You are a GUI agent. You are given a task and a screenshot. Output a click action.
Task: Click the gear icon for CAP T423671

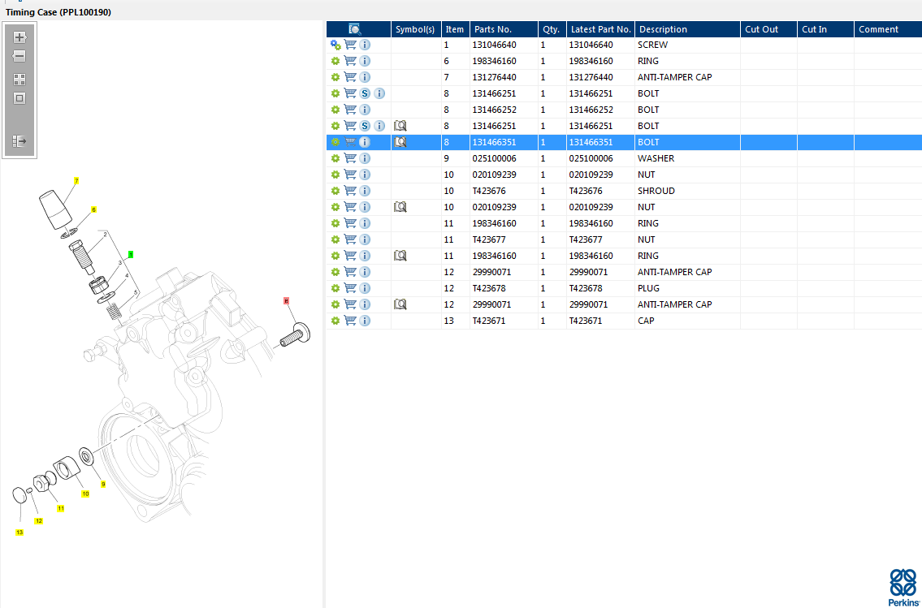click(335, 321)
